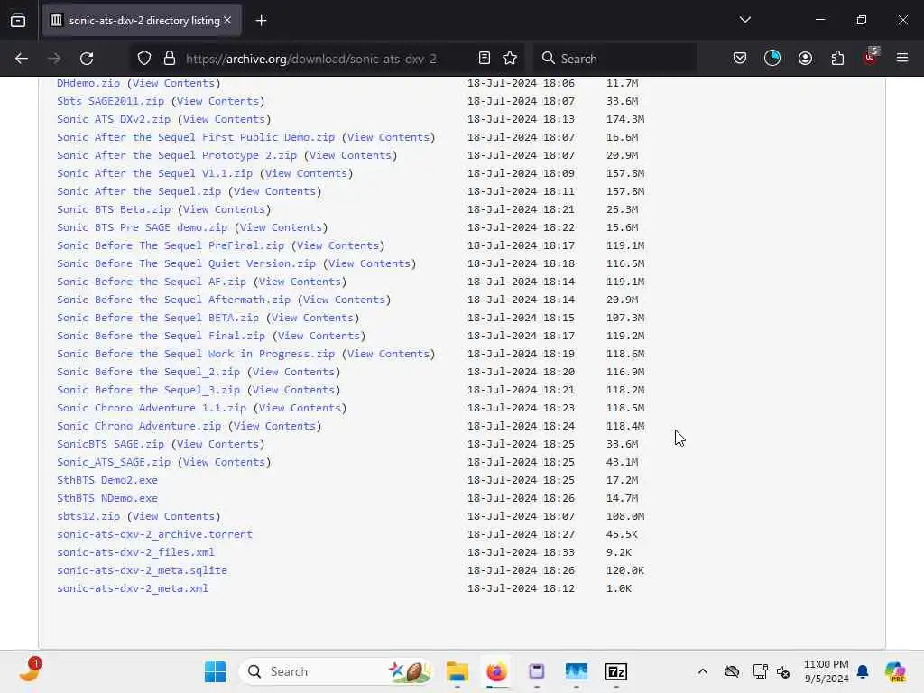Click the cloud sync tray icon
The height and width of the screenshot is (693, 924).
click(x=732, y=671)
